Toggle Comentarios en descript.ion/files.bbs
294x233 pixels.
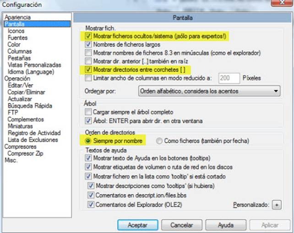coord(91,195)
